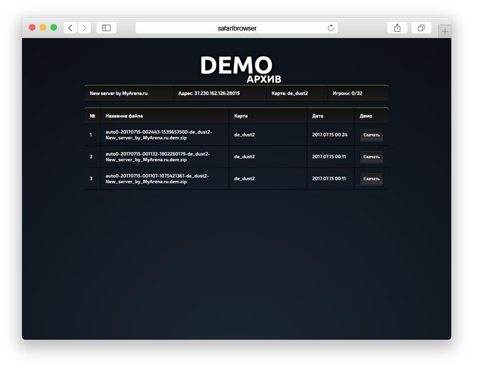The image size is (477, 366).
Task: Download demo from row 1 via Скачать
Action: [371, 135]
